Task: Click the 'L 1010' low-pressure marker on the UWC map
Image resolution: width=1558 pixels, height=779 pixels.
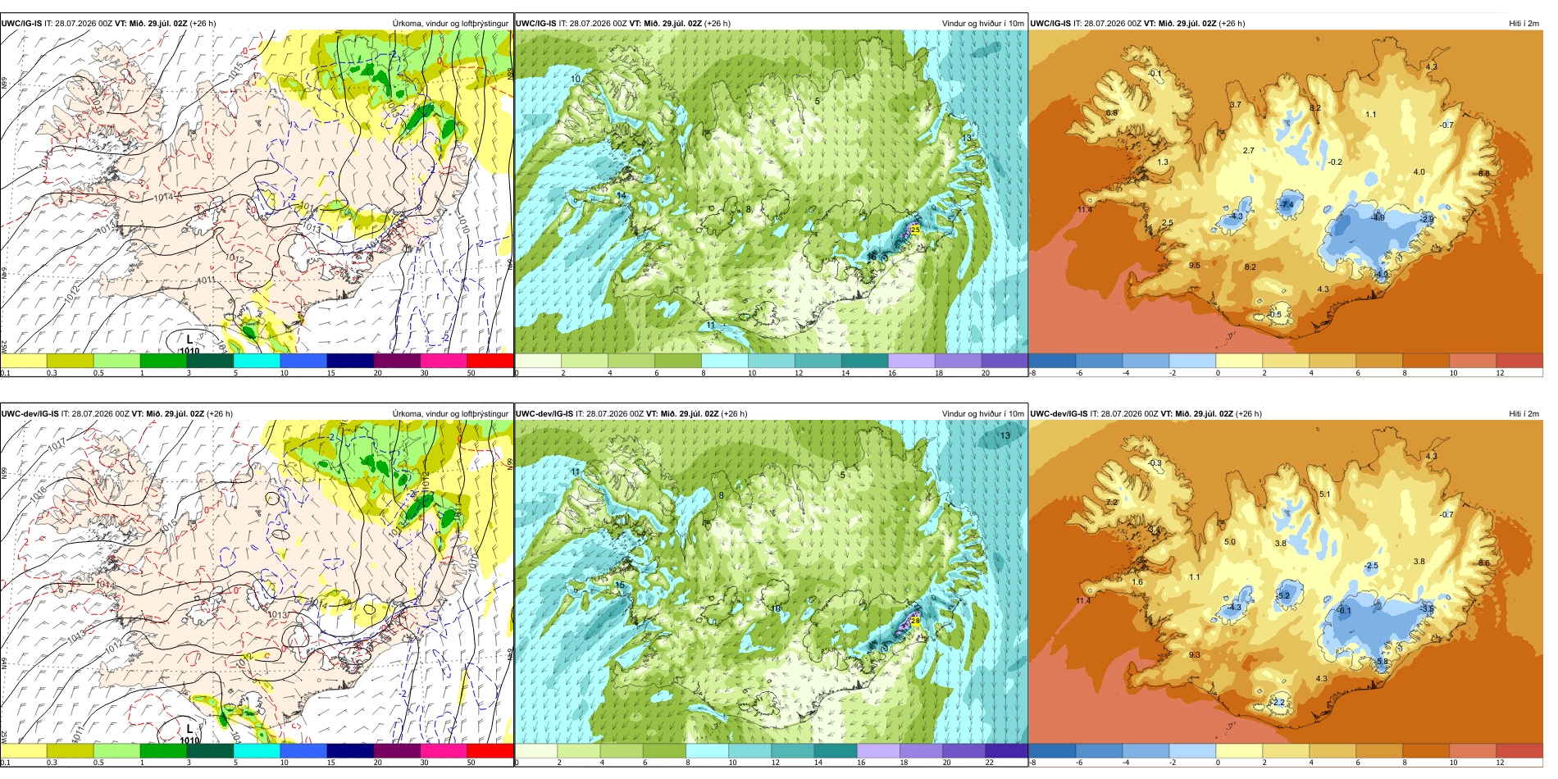Action: pos(189,345)
